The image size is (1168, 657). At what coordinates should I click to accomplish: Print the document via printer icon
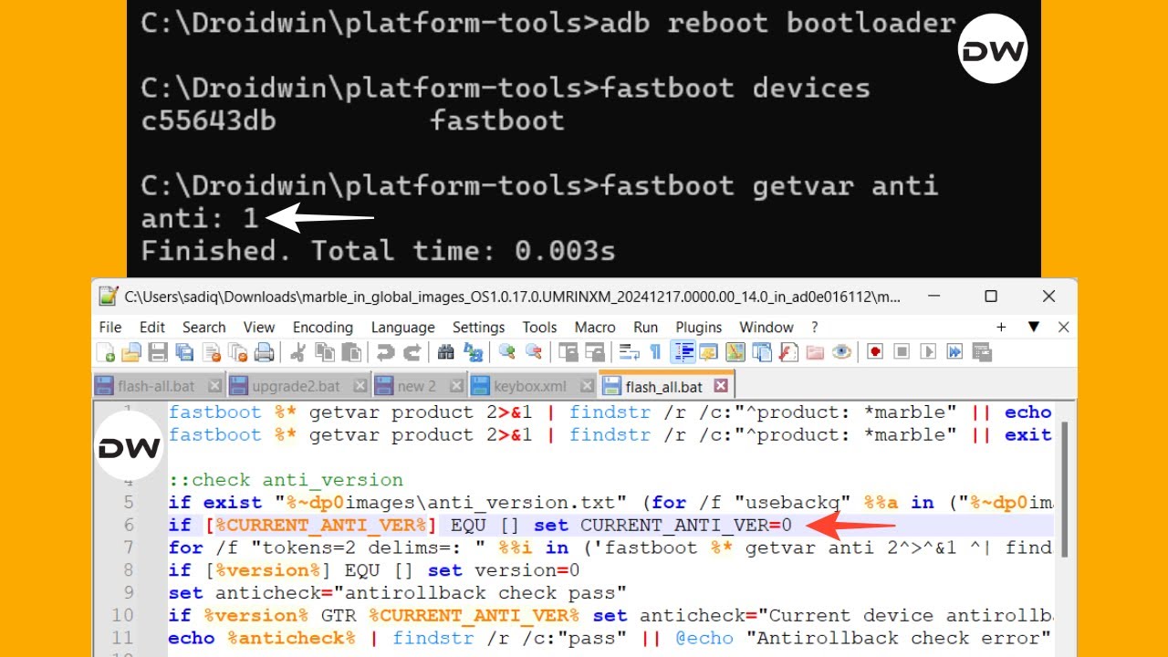265,351
